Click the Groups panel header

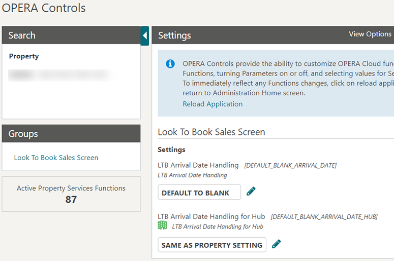tap(71, 134)
